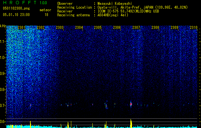Click the Receiving antenna field label
The height and width of the screenshot is (128, 201).
[73, 15]
